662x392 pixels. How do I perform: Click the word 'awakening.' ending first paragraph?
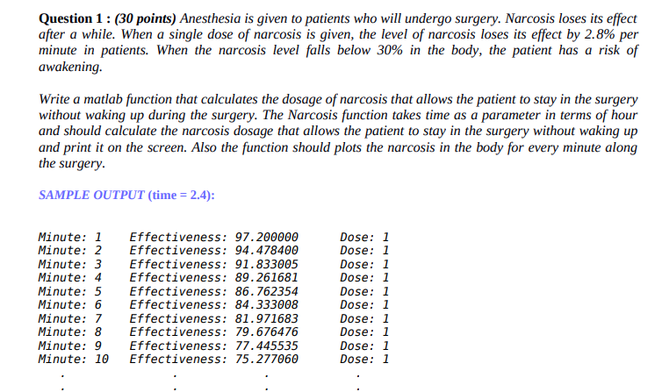tap(70, 67)
